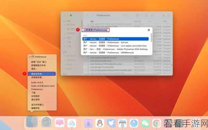The width and height of the screenshot is (208, 130).
Task: Select checked Preferences window in Dock menu
Action: pos(41,57)
